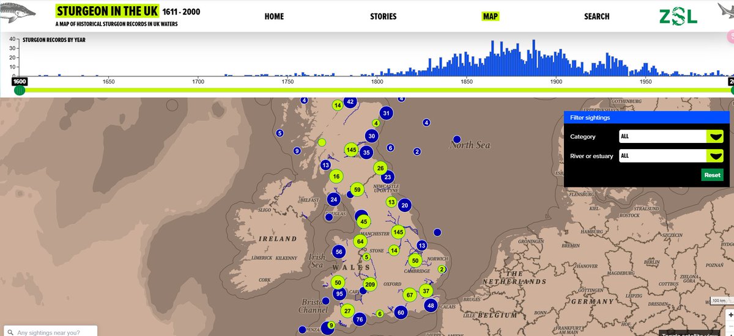Select the blue 35 cluster marker
734x336 pixels.
[366, 152]
